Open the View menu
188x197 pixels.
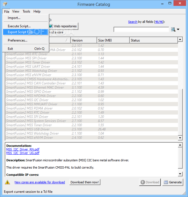(16, 11)
